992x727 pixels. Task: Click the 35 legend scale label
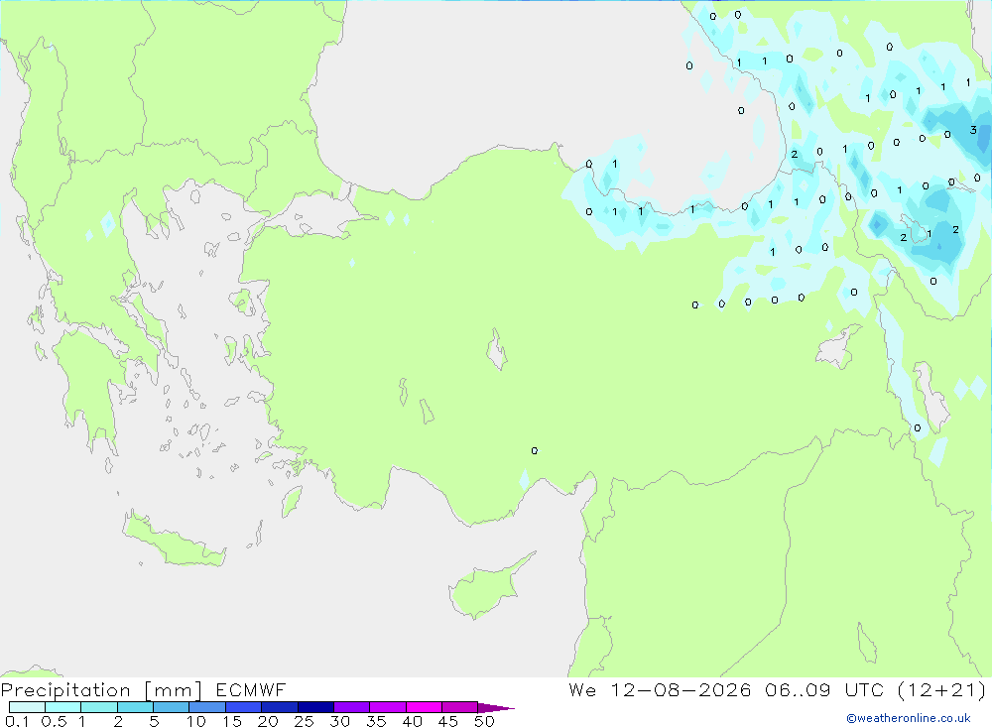(x=376, y=721)
